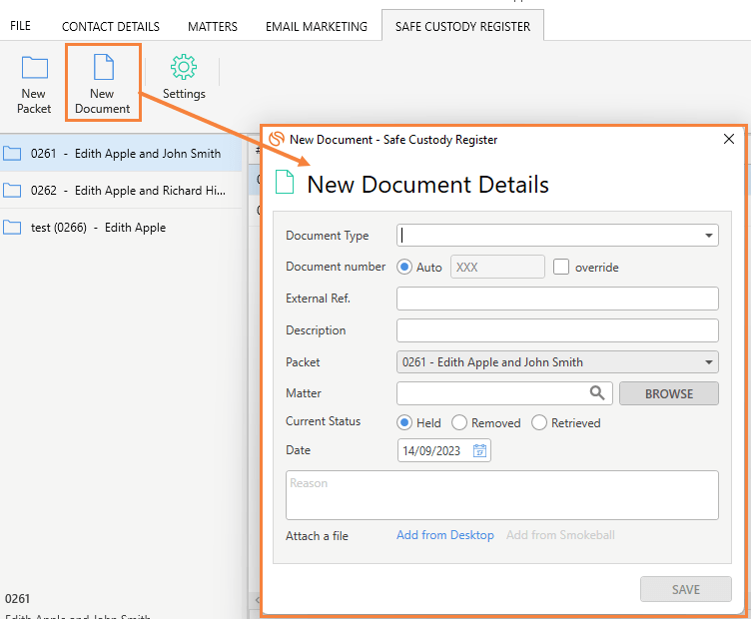Click the Matter search magnifier icon
The image size is (751, 619).
[597, 393]
